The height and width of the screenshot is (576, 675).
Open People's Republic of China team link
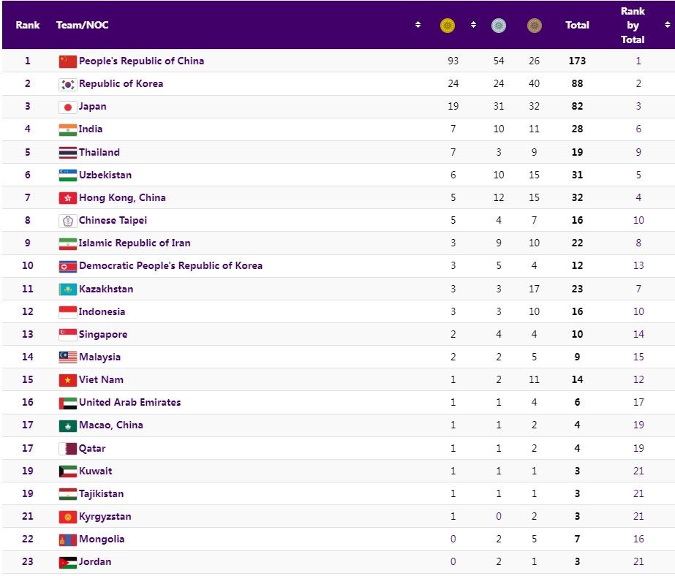tap(141, 61)
